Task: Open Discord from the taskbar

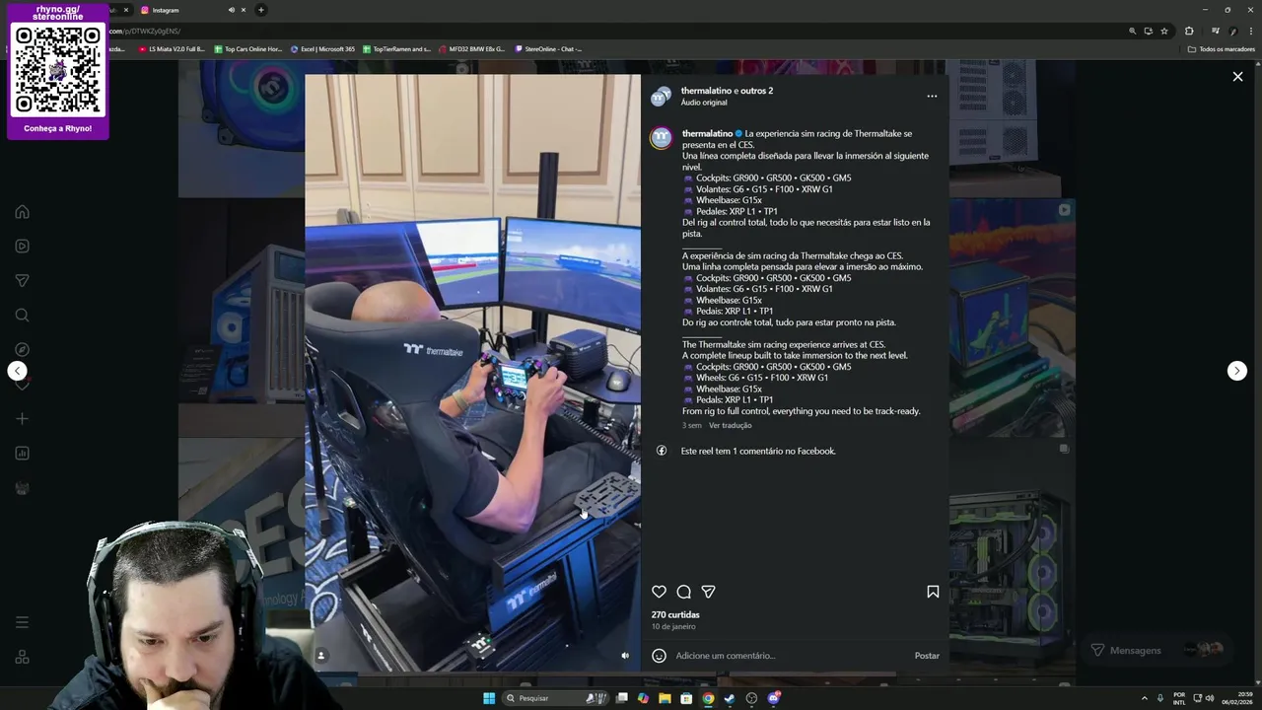Action: click(773, 698)
